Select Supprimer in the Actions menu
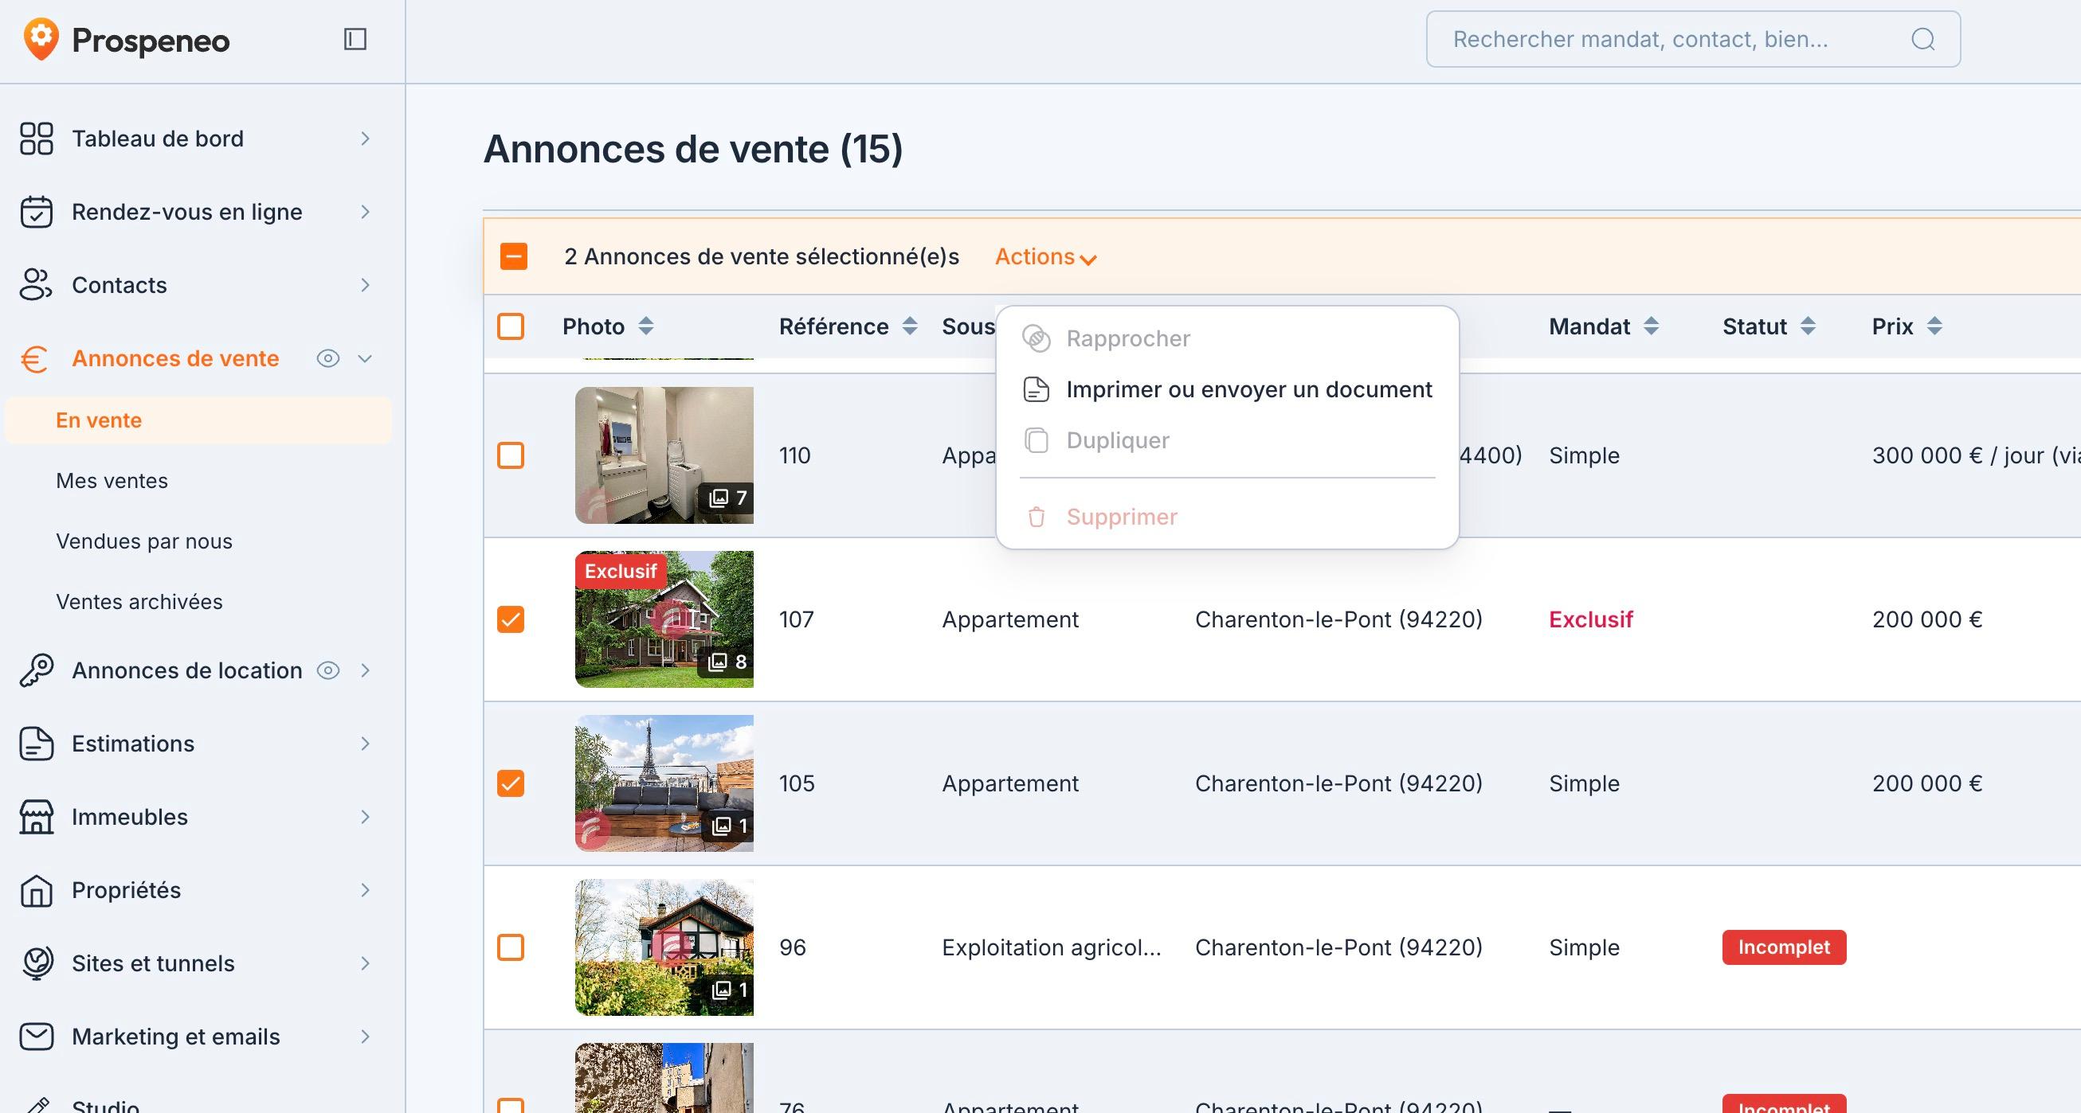Screen dimensions: 2081x1113 [x=1227, y=517]
